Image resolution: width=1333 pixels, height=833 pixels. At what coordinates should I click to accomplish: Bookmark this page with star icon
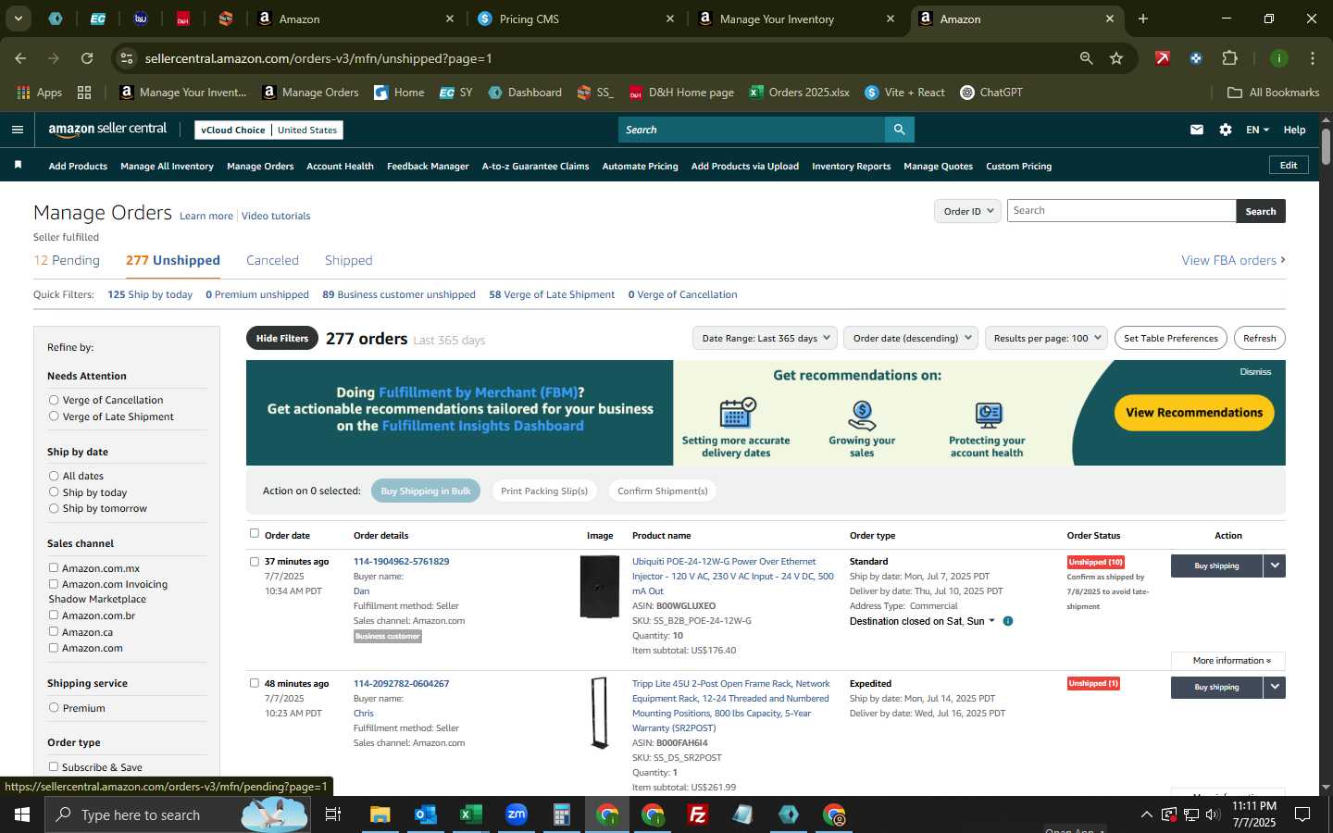tap(1116, 58)
